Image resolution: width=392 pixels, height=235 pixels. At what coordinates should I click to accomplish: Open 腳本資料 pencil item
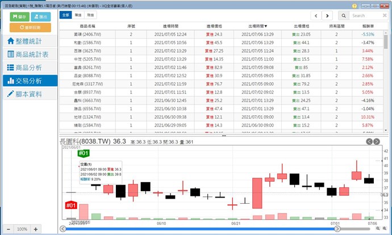click(30, 94)
